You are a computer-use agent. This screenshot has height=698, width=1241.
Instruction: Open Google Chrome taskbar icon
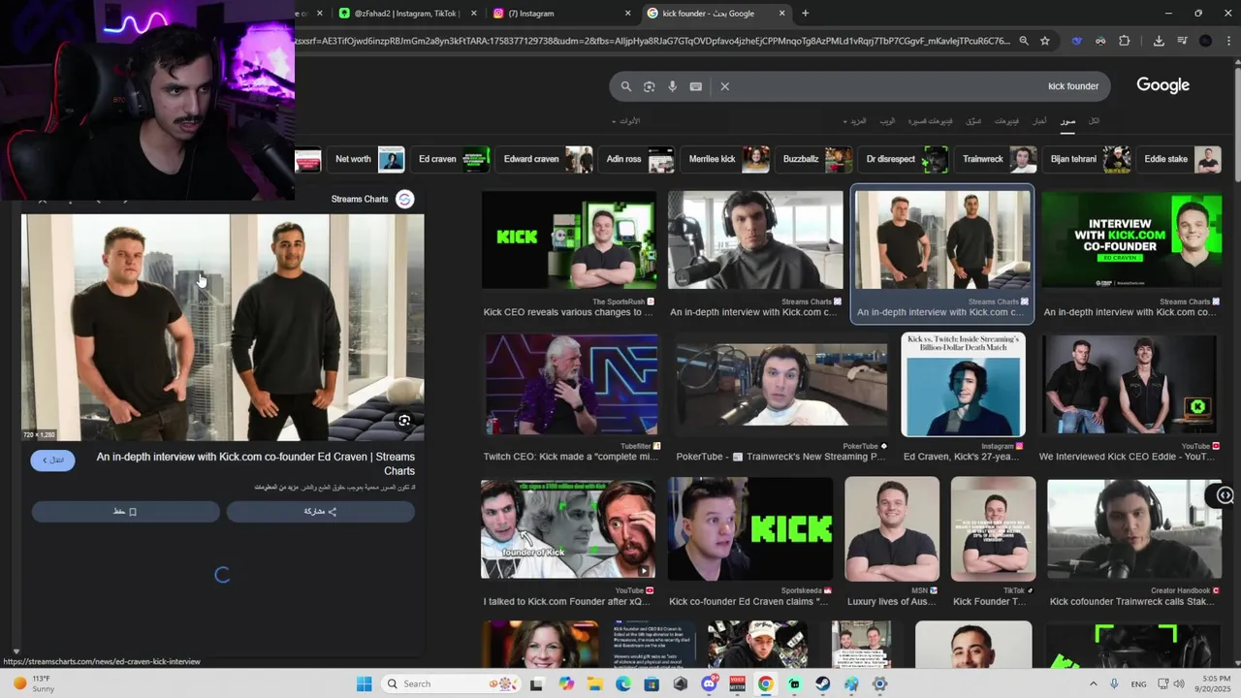click(766, 683)
